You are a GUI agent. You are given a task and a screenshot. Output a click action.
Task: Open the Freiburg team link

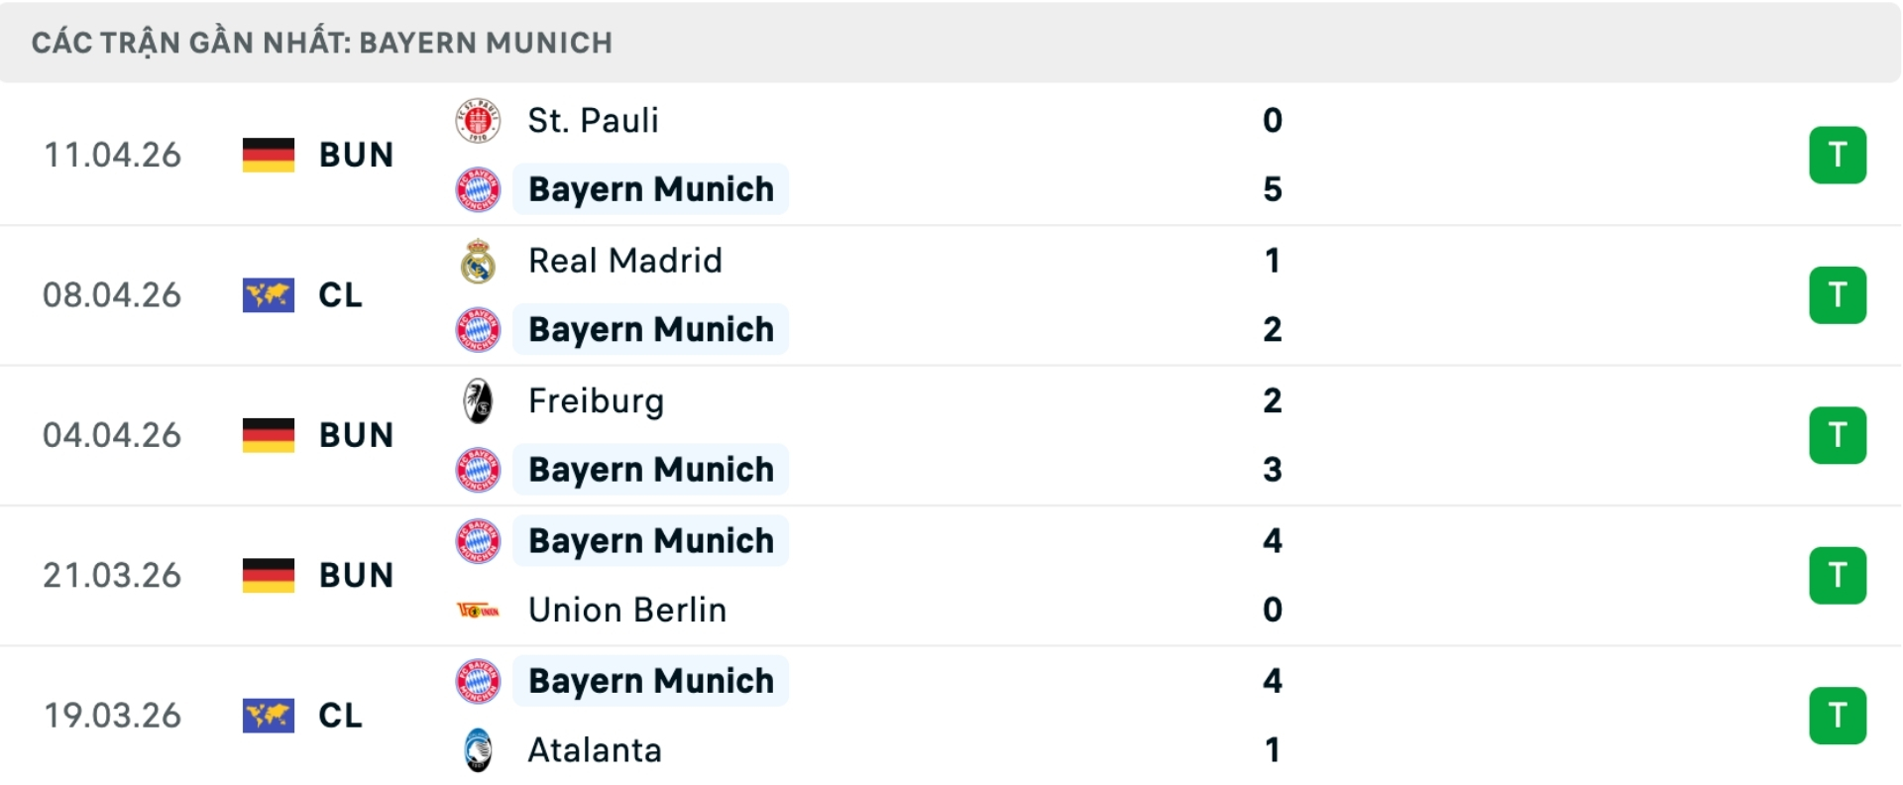[x=596, y=401]
